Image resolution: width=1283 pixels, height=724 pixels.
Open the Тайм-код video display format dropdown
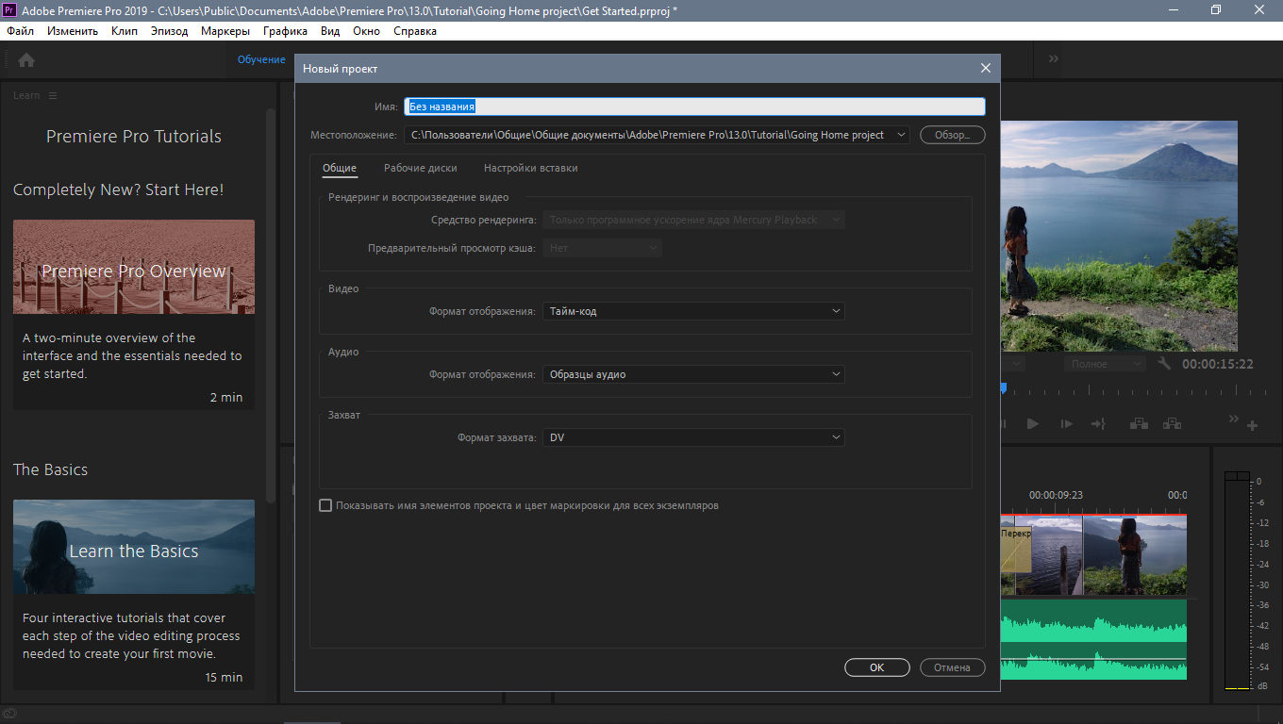[x=693, y=310]
